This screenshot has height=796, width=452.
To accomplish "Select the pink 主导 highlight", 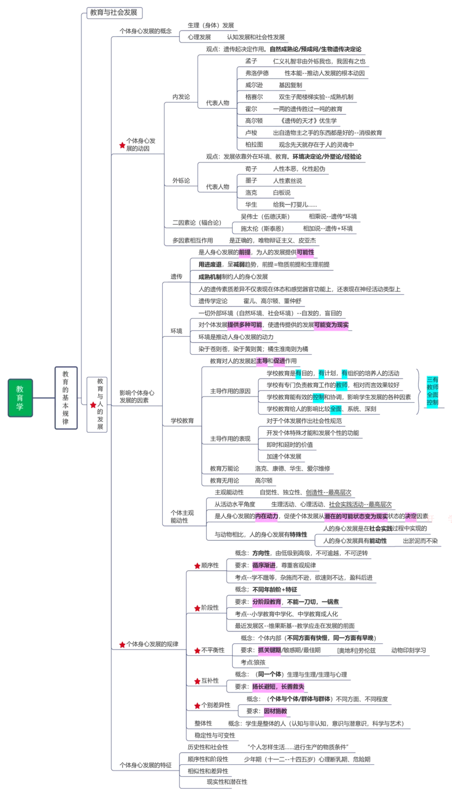I will click(262, 361).
